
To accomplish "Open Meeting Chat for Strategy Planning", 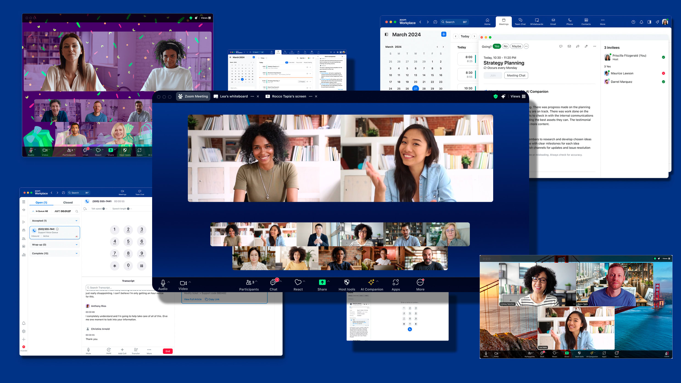I will tap(516, 75).
